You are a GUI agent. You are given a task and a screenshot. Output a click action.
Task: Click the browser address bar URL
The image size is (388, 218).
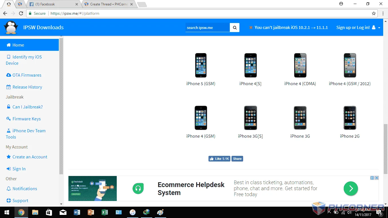[x=75, y=13]
